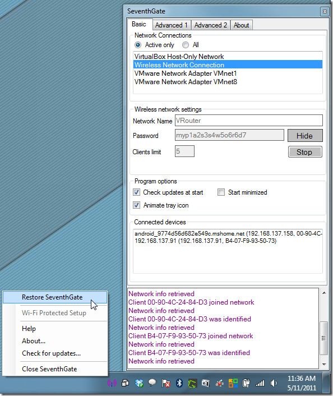
Task: Click the overlapping windows tray icon
Action: pos(125,383)
